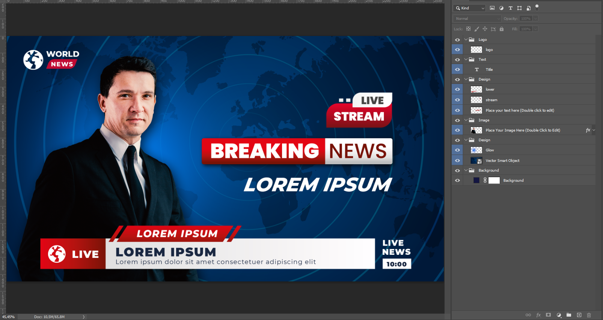Hide the Title text layer

pyautogui.click(x=457, y=70)
